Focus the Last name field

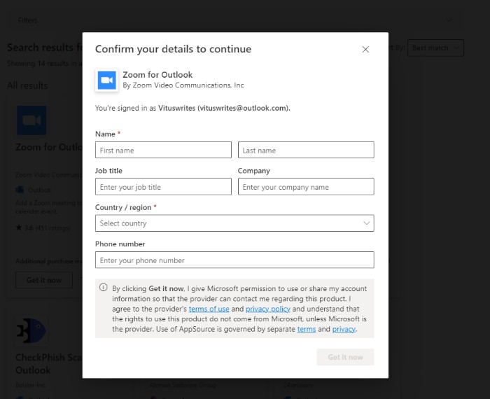coord(306,150)
